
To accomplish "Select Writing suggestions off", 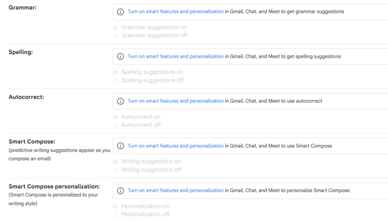I will click(x=115, y=170).
